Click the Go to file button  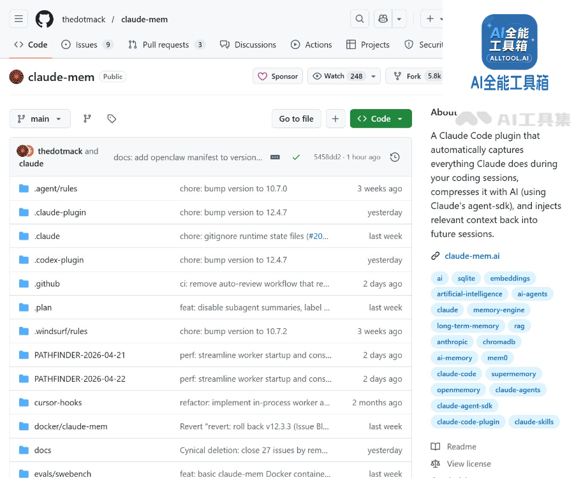point(296,119)
